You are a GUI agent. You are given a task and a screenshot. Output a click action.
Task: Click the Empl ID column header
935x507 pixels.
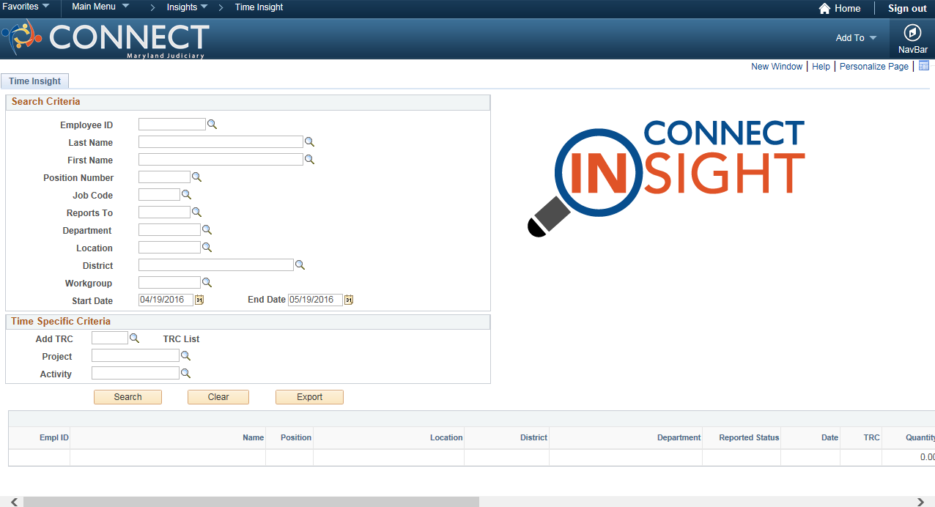(54, 437)
